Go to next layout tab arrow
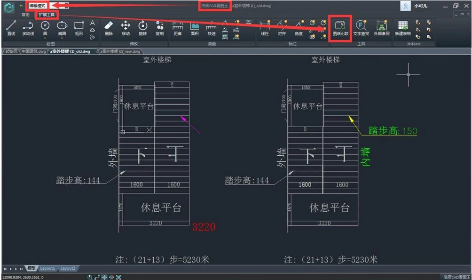This screenshot has height=280, width=472. [16, 269]
